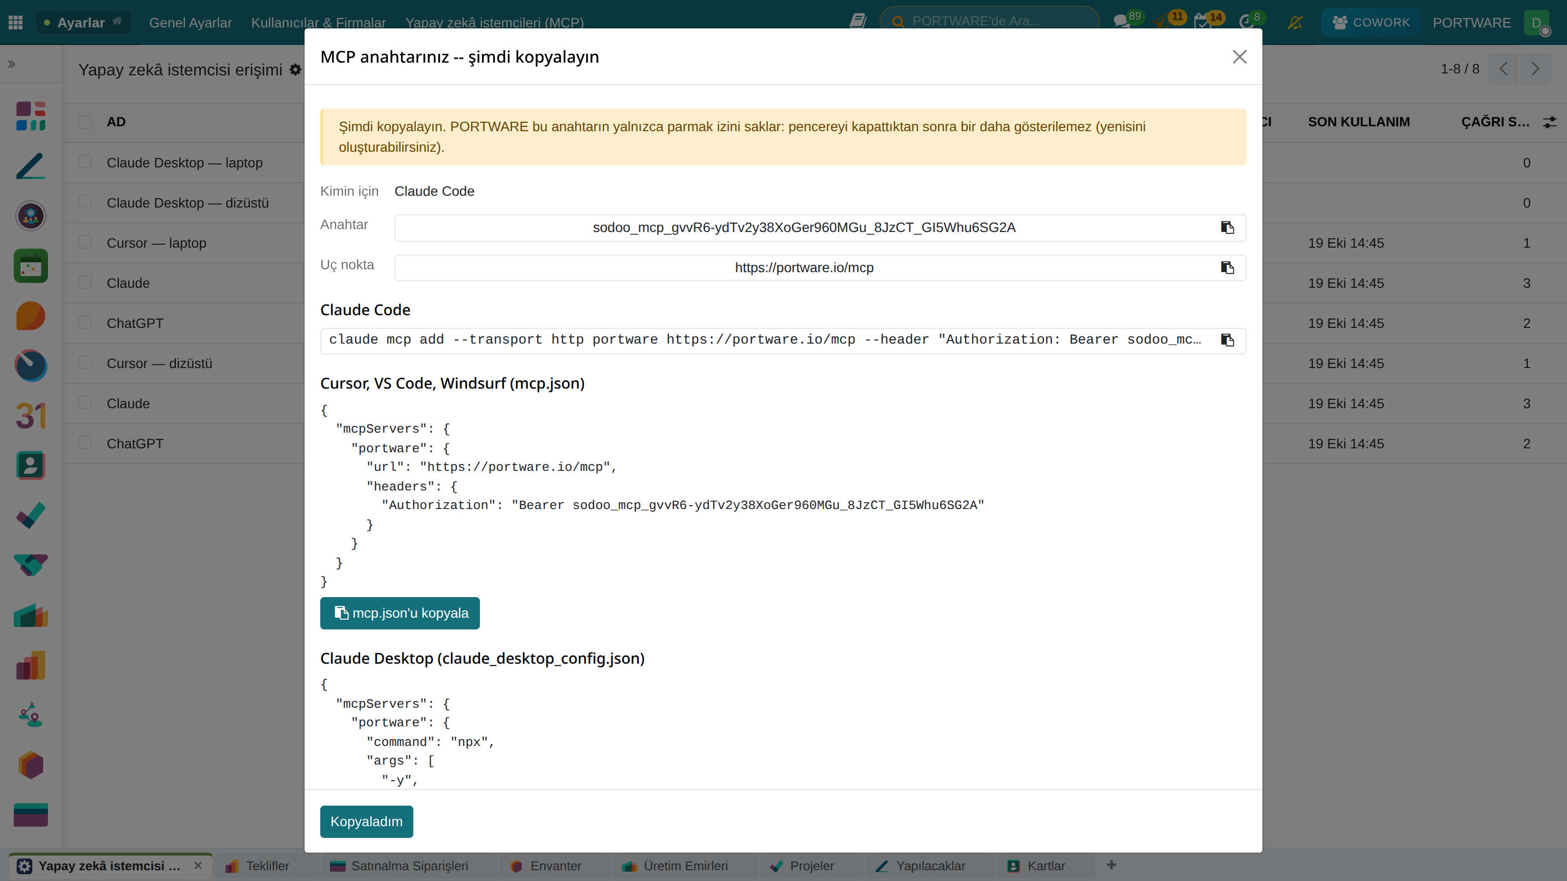1567x881 pixels.
Task: Open the user avatar menu
Action: (x=1538, y=23)
